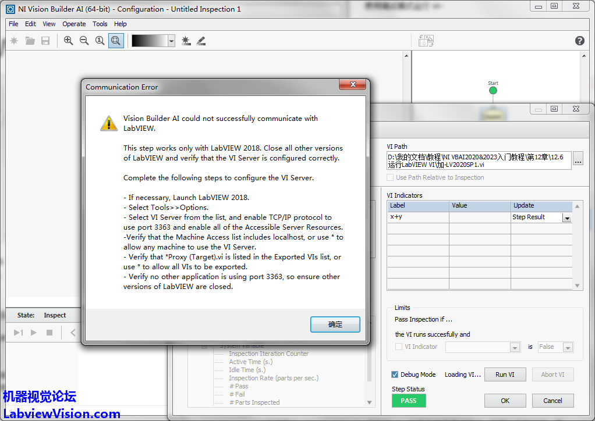Screen dimensions: 595x421
Task: Select the Zoom Out magnifier tool
Action: pos(84,41)
